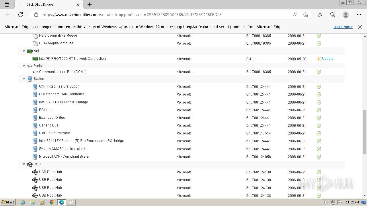
Task: Switch to Edge in the taskbar
Action: pyautogui.click(x=61, y=202)
